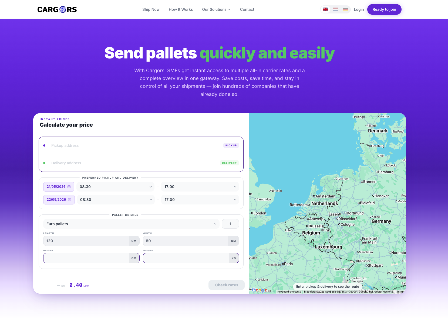Open pickup end time 17:00 dropdown
The image size is (448, 323).
[x=200, y=187]
